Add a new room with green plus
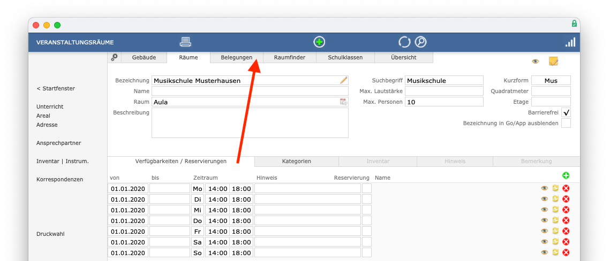 [x=319, y=42]
